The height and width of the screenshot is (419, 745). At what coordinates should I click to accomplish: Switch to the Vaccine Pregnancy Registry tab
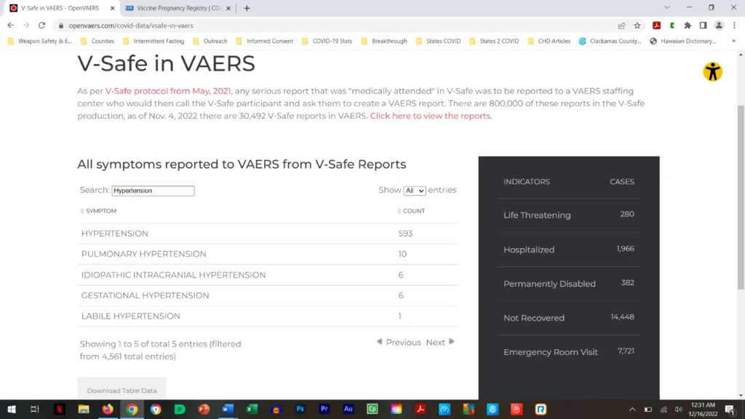pos(178,8)
